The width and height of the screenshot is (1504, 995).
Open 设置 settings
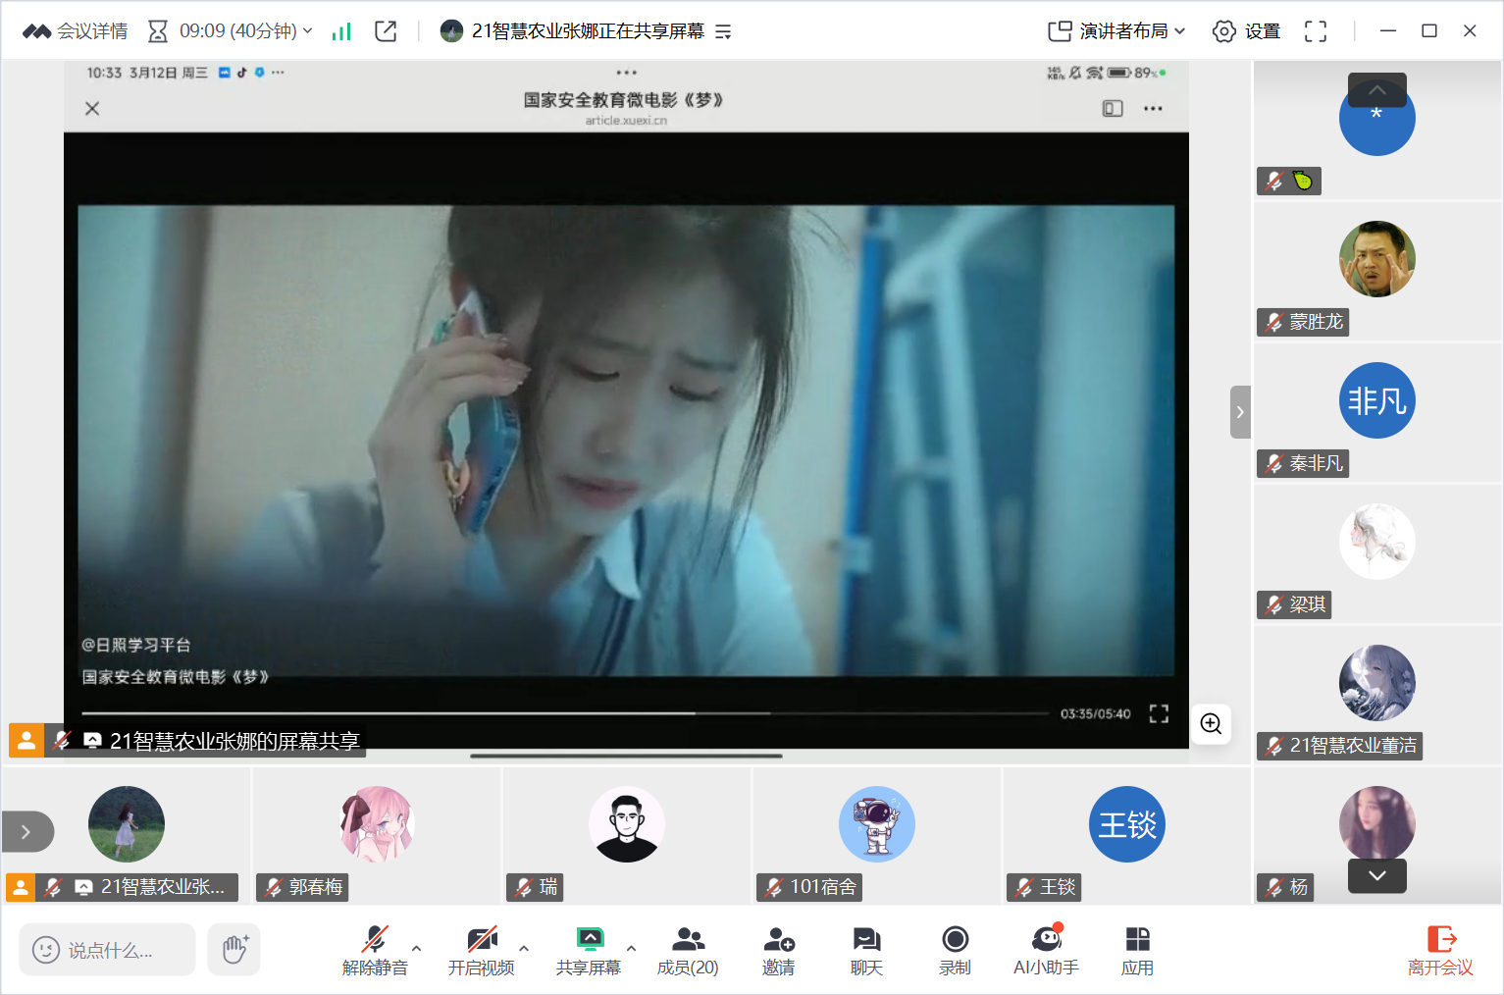tap(1247, 31)
